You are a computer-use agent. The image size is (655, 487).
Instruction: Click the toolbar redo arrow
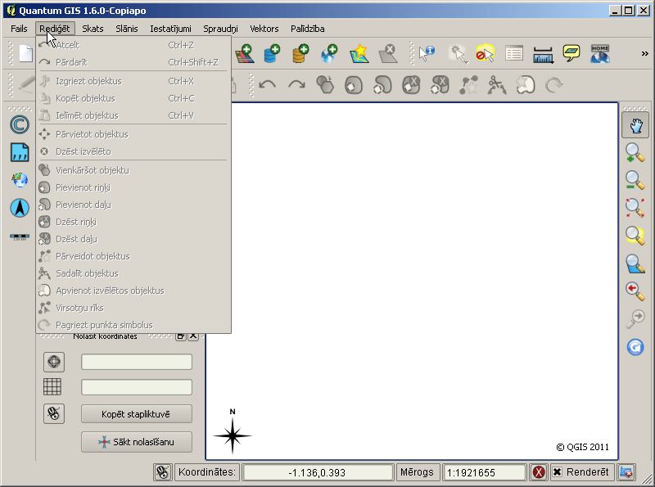tap(296, 85)
